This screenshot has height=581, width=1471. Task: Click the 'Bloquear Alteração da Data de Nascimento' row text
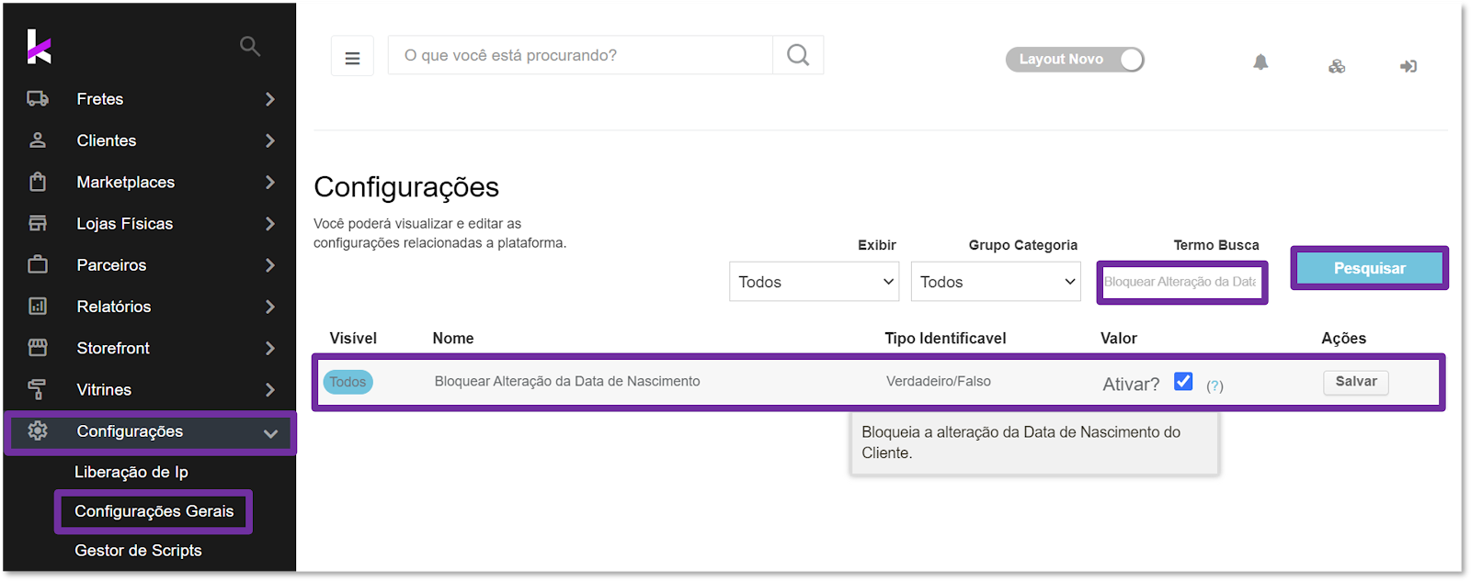pos(567,381)
